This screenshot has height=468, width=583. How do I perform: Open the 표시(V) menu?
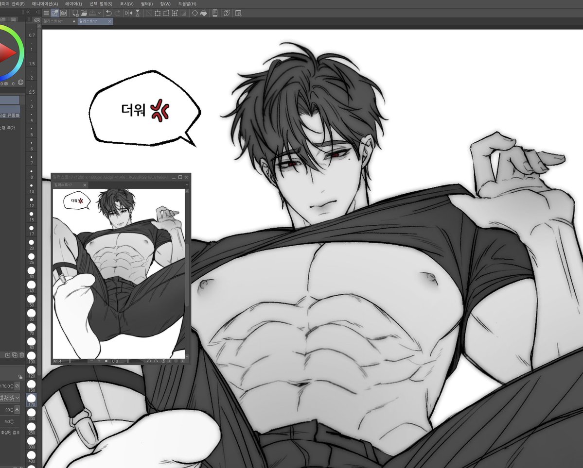pos(126,4)
